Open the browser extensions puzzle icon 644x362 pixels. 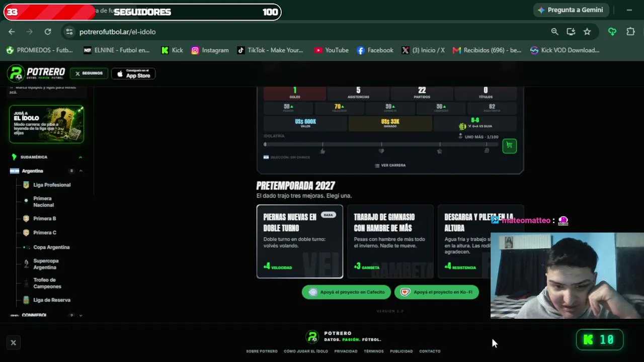click(x=630, y=32)
